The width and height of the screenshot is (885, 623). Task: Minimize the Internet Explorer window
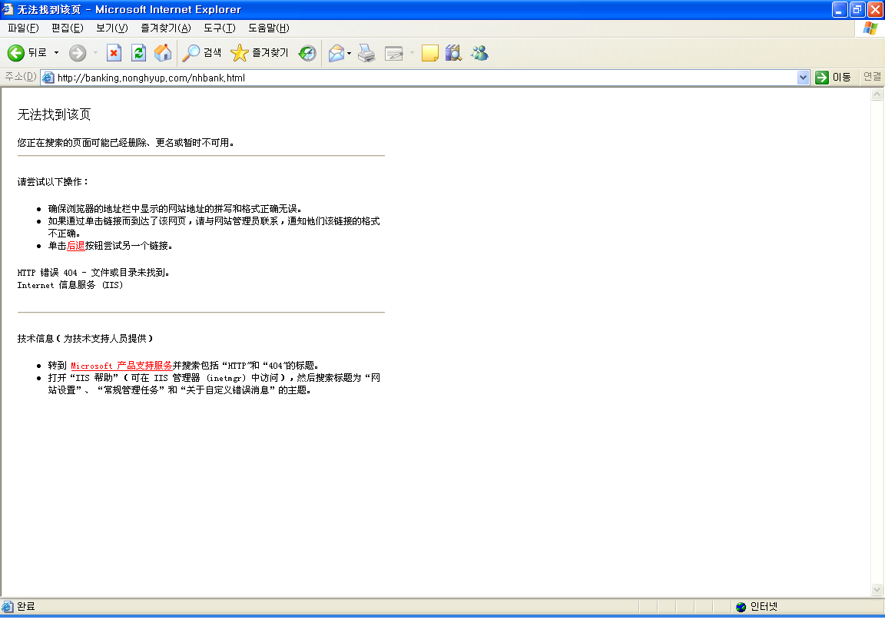coord(840,9)
